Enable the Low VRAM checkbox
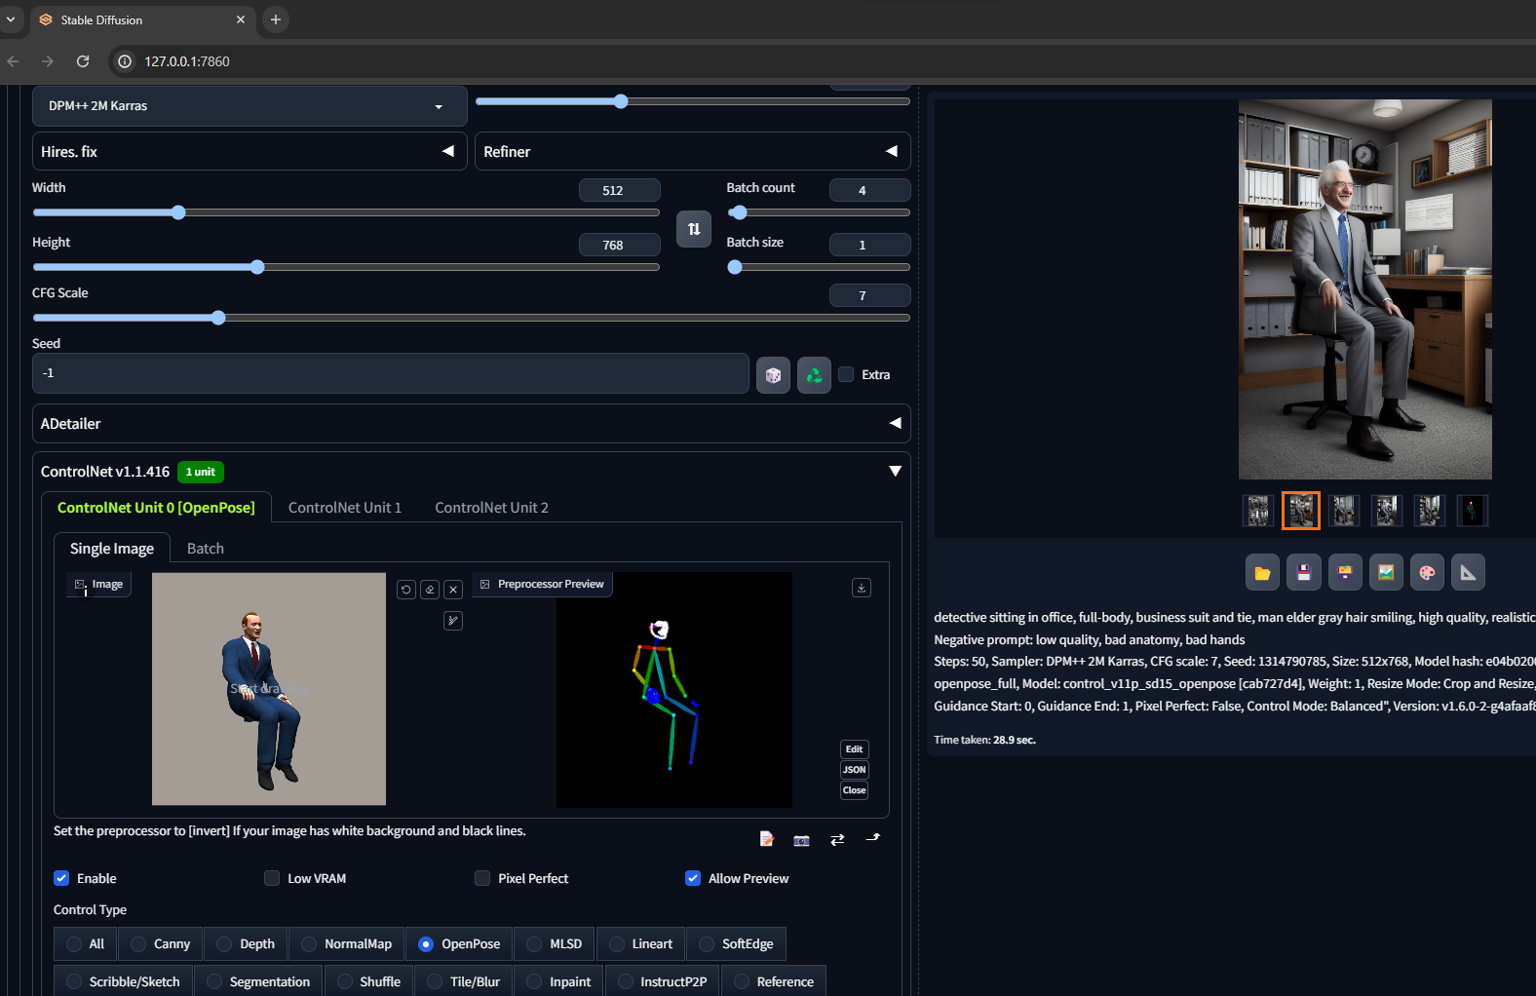1536x996 pixels. coord(272,878)
